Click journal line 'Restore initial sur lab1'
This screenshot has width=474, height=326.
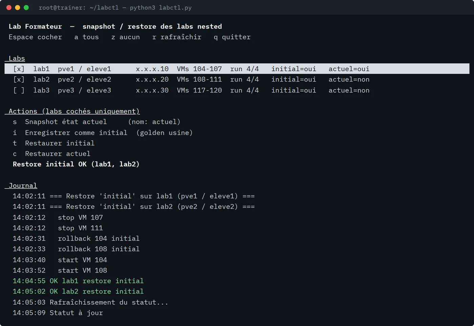click(134, 196)
